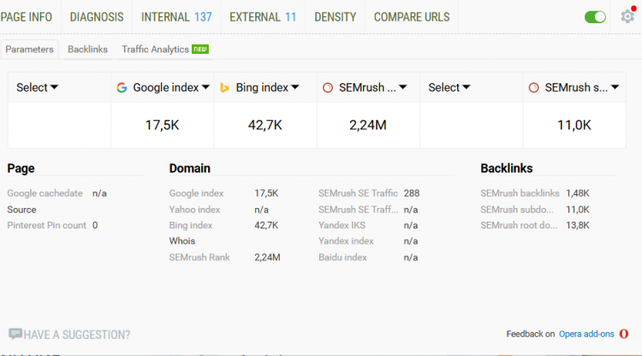Screen dimensions: 642x356
Task: Switch to the COMPARE URLS tab
Action: click(409, 17)
